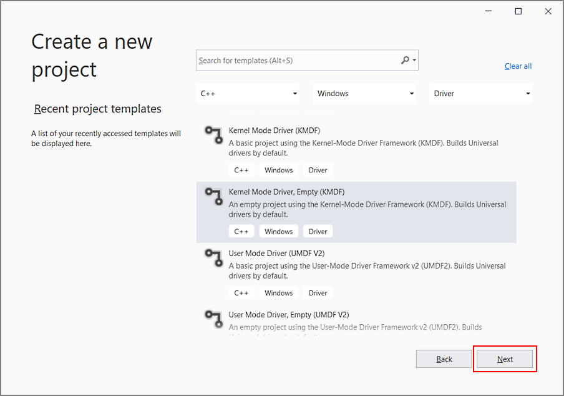The height and width of the screenshot is (396, 564).
Task: Click the Windows tag under Kernel Mode Driver, Empty
Action: (278, 230)
